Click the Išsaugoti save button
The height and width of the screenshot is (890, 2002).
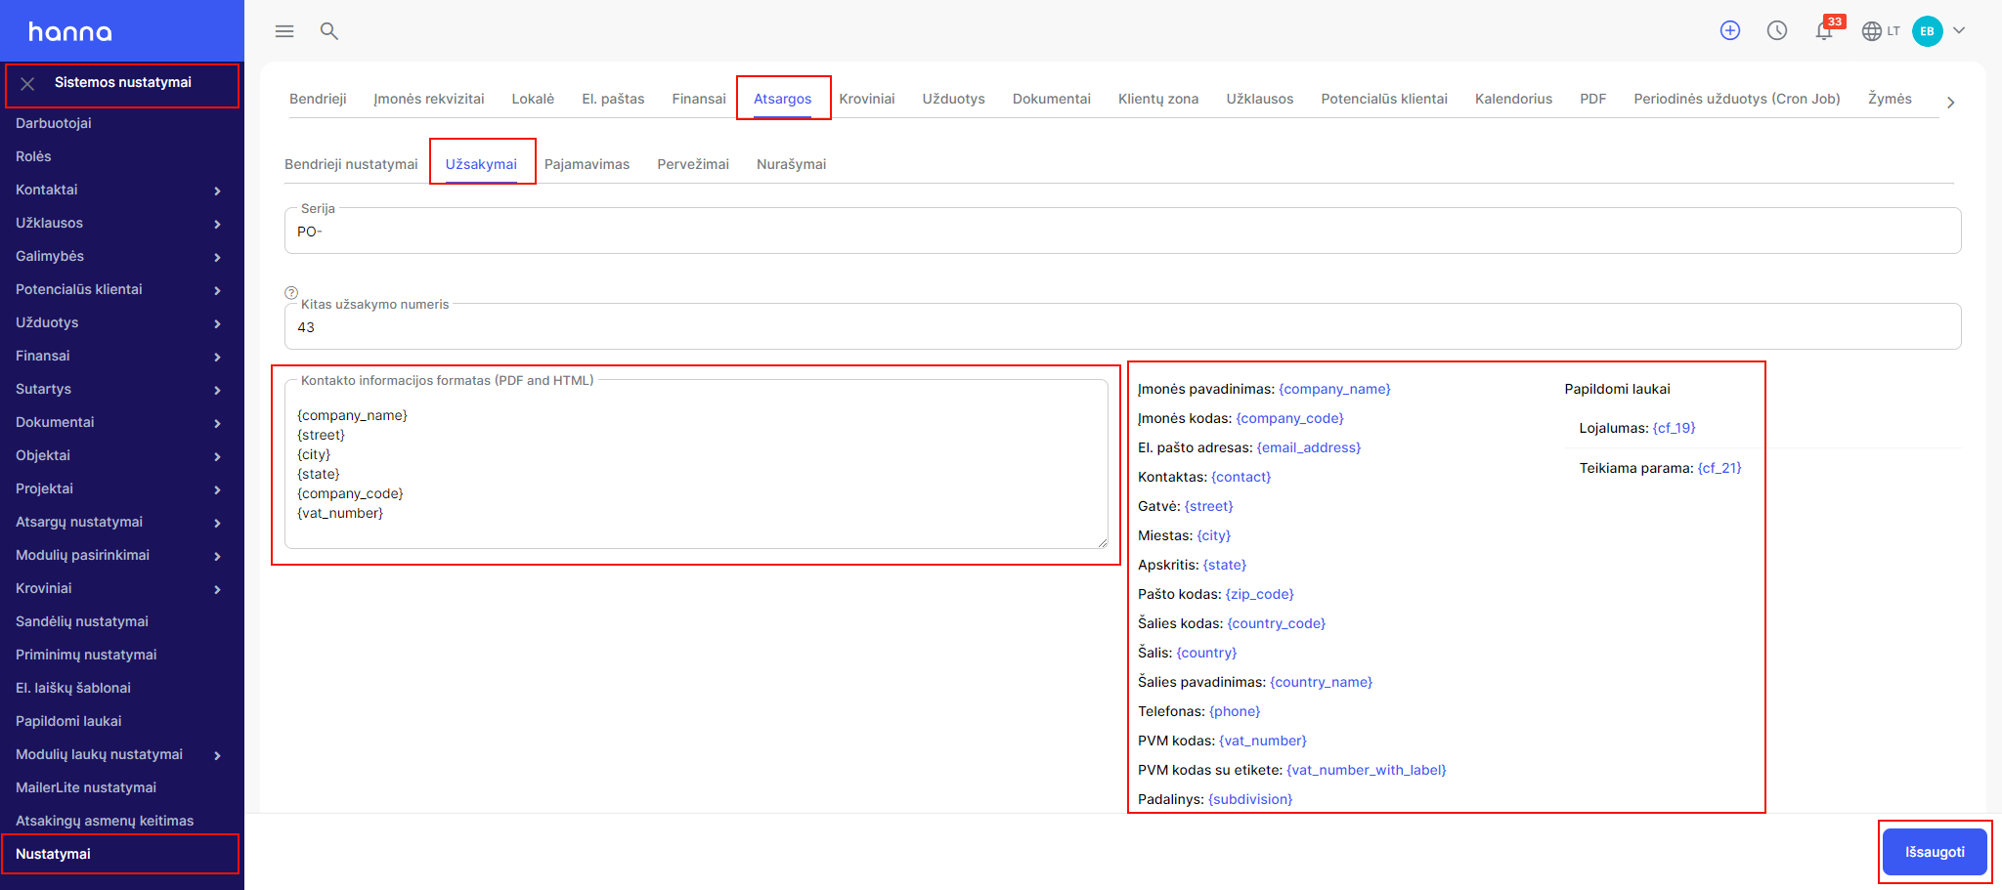pyautogui.click(x=1935, y=852)
